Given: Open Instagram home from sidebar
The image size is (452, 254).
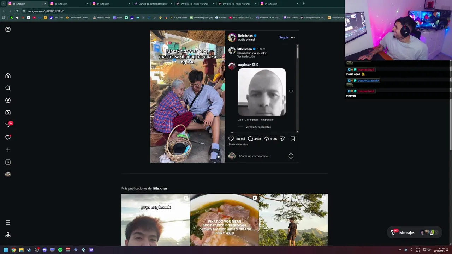Looking at the screenshot, I should [8, 76].
